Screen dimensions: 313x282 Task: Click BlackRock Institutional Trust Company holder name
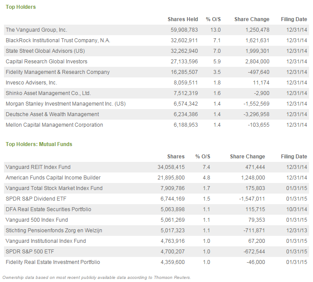(58, 40)
